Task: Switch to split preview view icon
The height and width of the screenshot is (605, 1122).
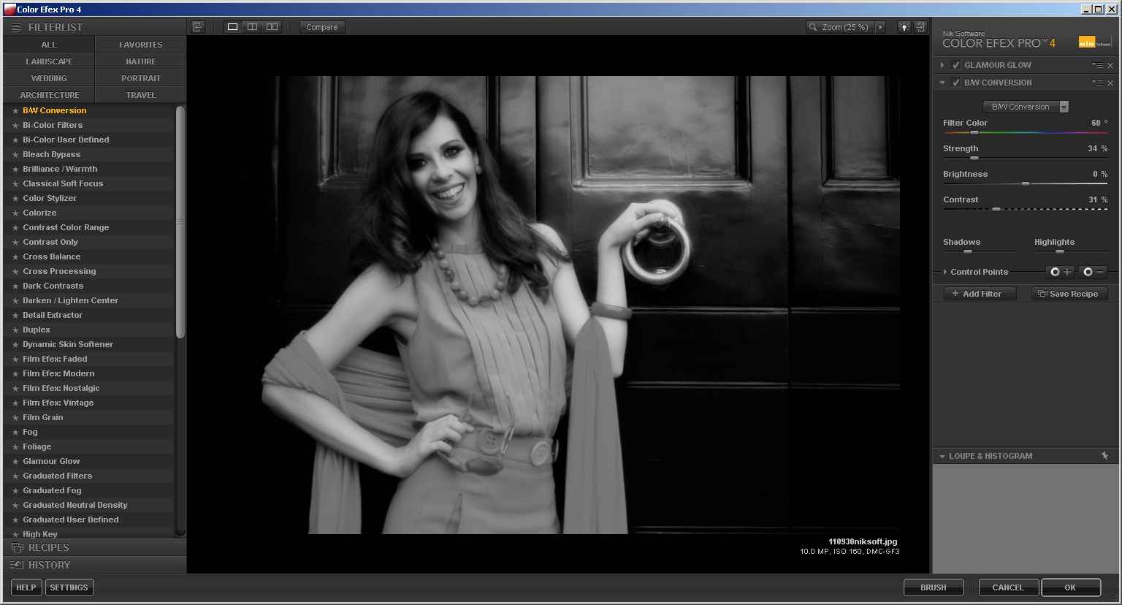Action: (252, 27)
